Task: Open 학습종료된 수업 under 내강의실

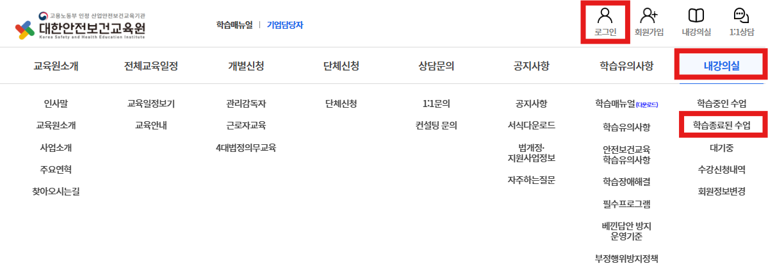Action: [721, 126]
